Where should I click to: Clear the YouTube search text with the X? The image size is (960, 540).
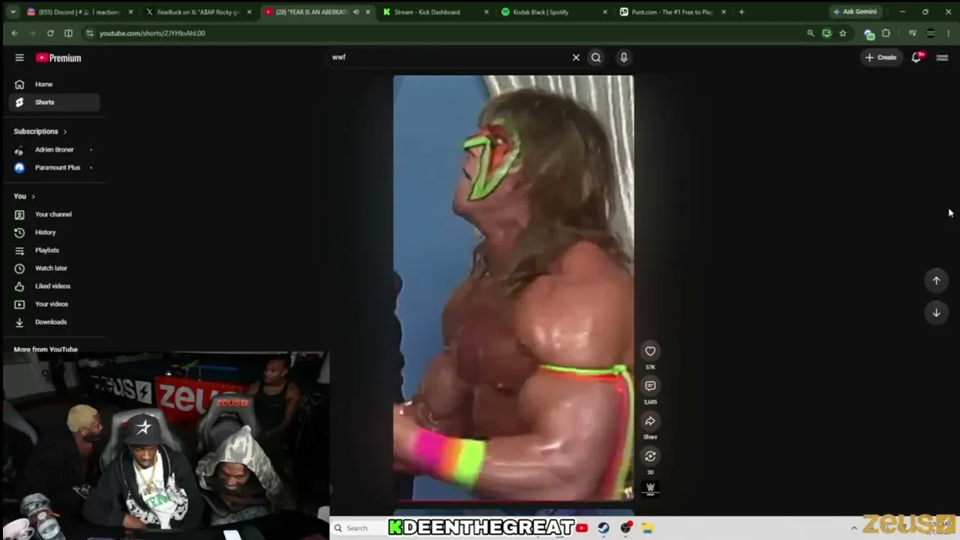[x=576, y=58]
